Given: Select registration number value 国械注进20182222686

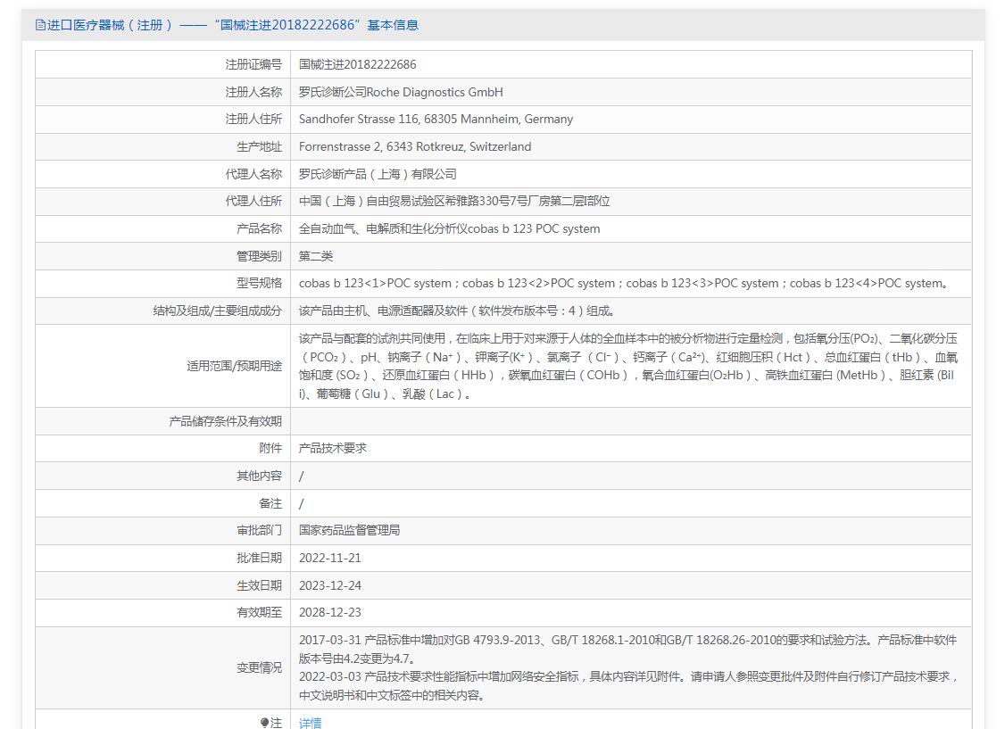Looking at the screenshot, I should point(358,65).
